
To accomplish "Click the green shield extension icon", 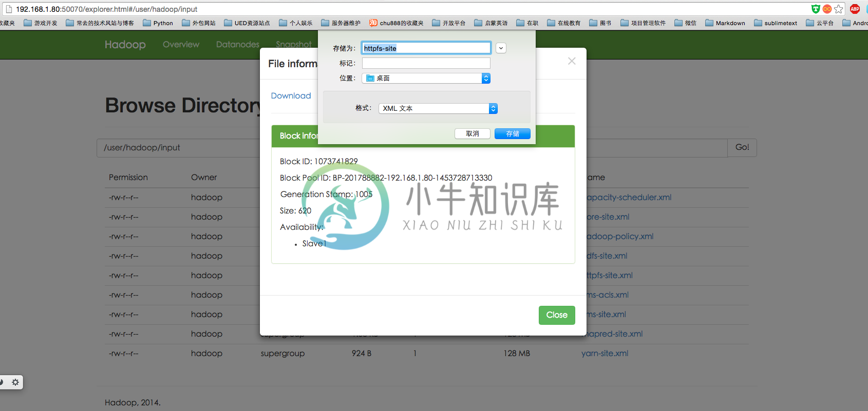I will (x=816, y=9).
